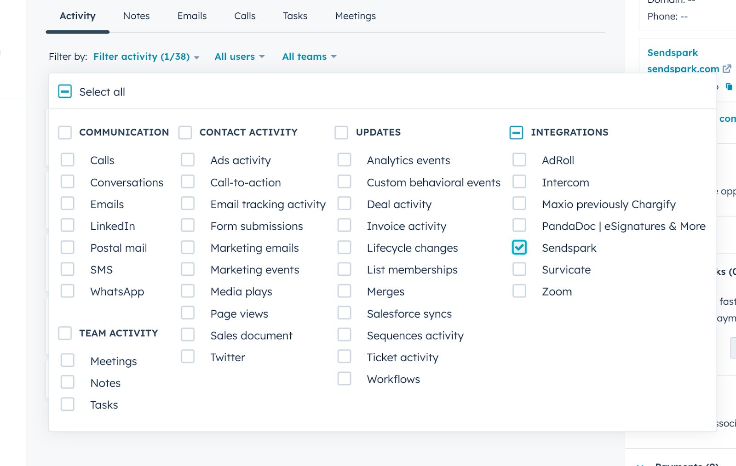Go to the Meetings tab
This screenshot has width=736, height=466.
tap(356, 16)
